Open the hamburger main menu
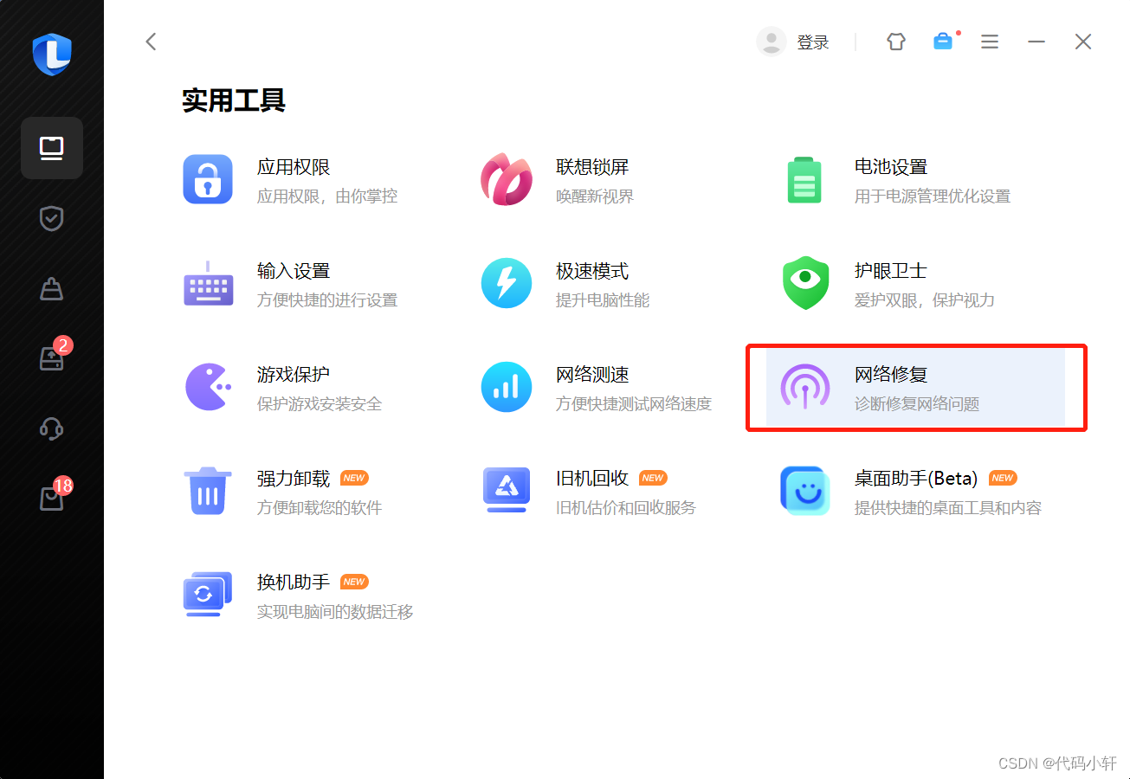The image size is (1130, 779). (990, 42)
